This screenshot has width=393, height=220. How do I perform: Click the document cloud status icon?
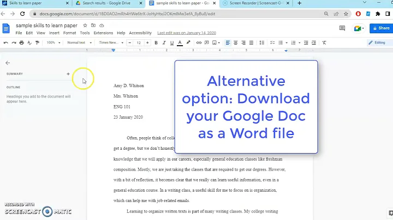pos(102,26)
